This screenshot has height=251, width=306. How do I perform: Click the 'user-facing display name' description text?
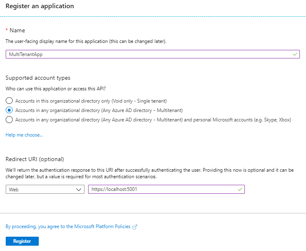[x=86, y=41]
